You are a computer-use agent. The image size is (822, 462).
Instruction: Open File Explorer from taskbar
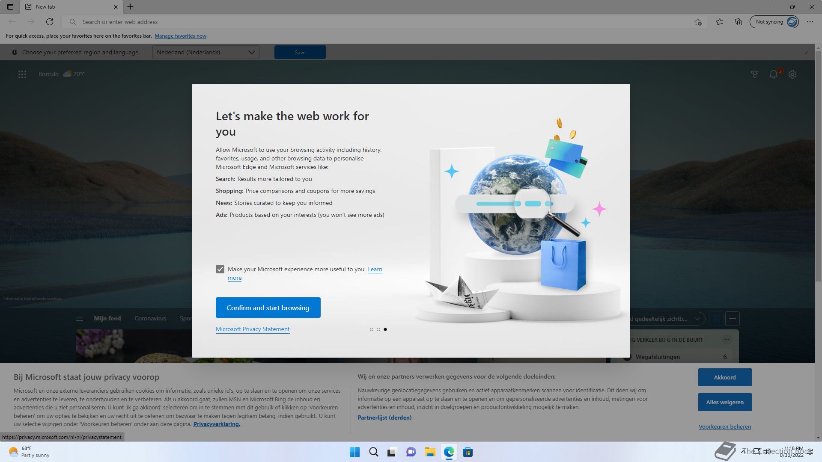(x=430, y=452)
